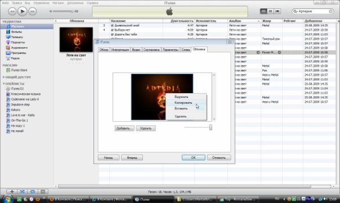This screenshot has width=340, height=203.
Task: Uncheck the first track's checkbox
Action: (113, 25)
